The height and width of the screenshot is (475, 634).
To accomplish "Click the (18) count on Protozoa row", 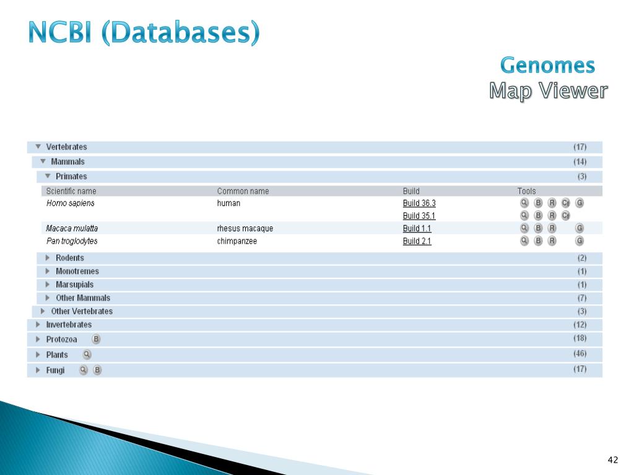I will click(x=580, y=338).
